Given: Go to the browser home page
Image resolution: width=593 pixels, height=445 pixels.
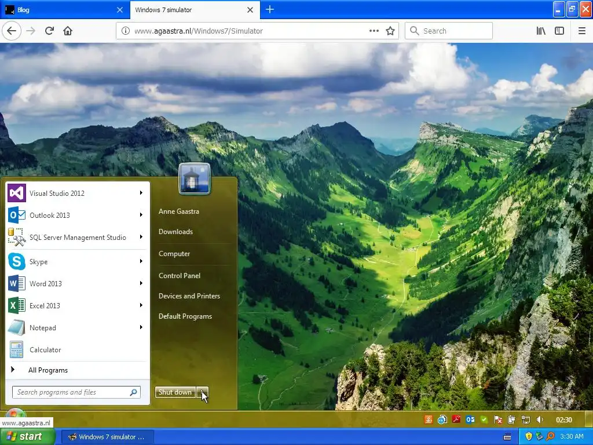Looking at the screenshot, I should coord(68,31).
